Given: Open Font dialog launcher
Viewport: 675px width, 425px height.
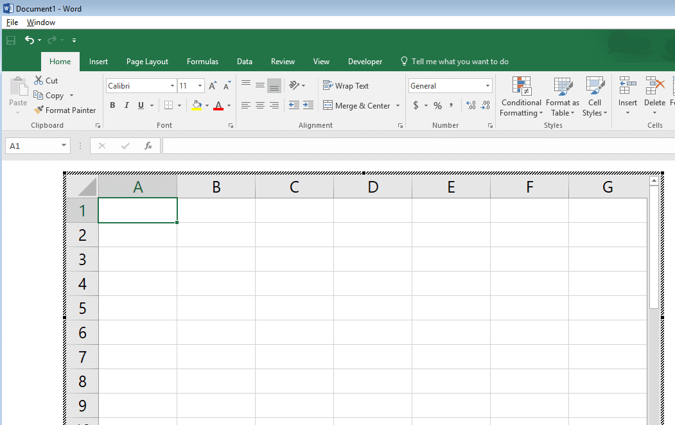Looking at the screenshot, I should click(x=231, y=126).
